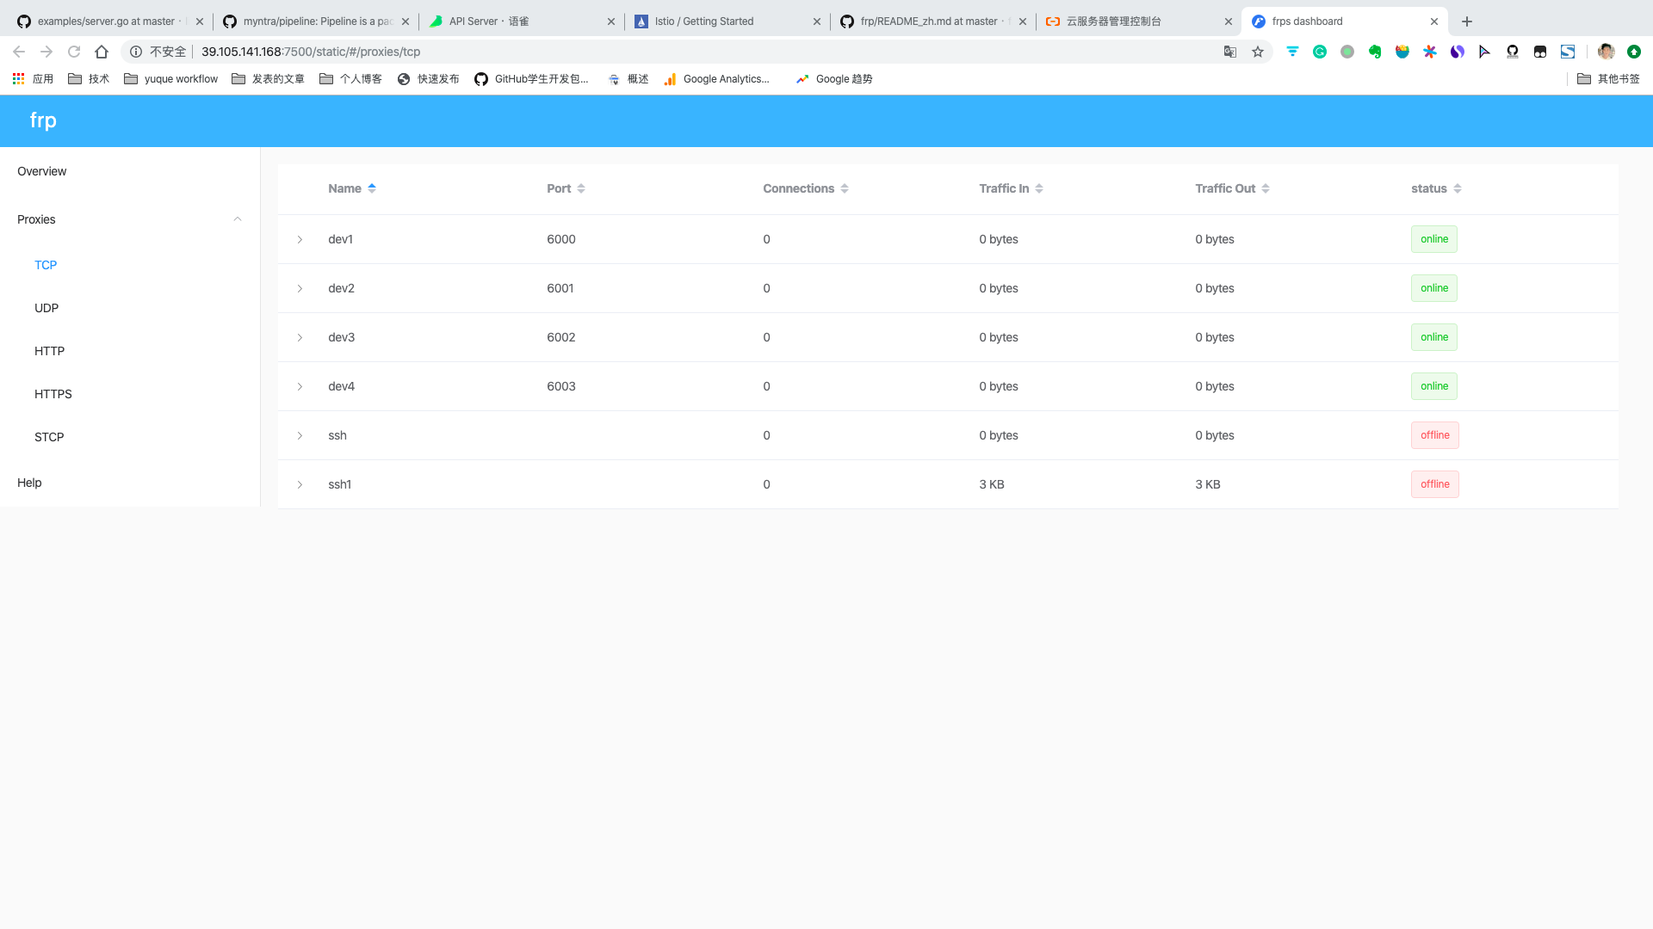Bookmark this page with star icon
This screenshot has height=929, width=1653.
pyautogui.click(x=1258, y=52)
